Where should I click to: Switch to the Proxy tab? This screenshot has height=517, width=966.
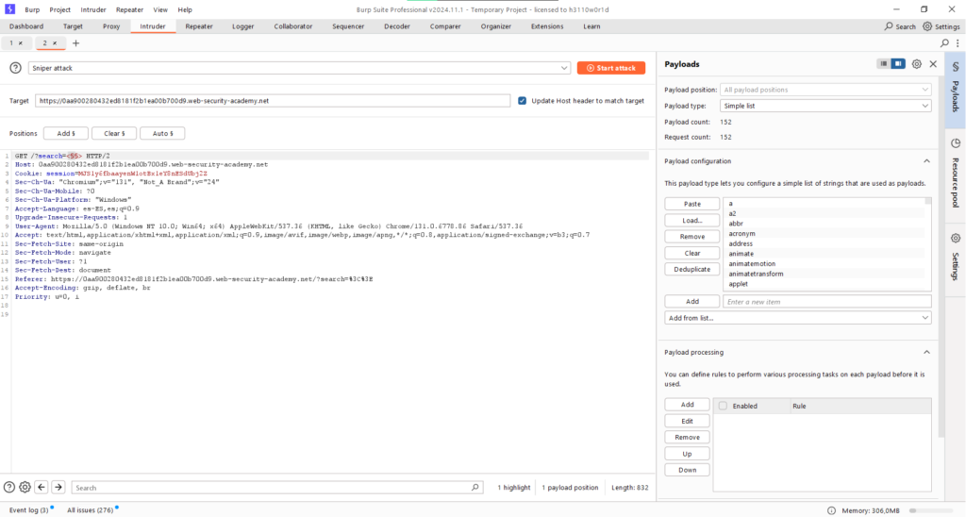click(111, 26)
